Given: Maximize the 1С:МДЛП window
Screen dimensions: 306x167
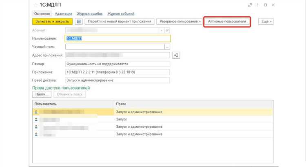Looking at the screenshot, I should pyautogui.click(x=266, y=5).
